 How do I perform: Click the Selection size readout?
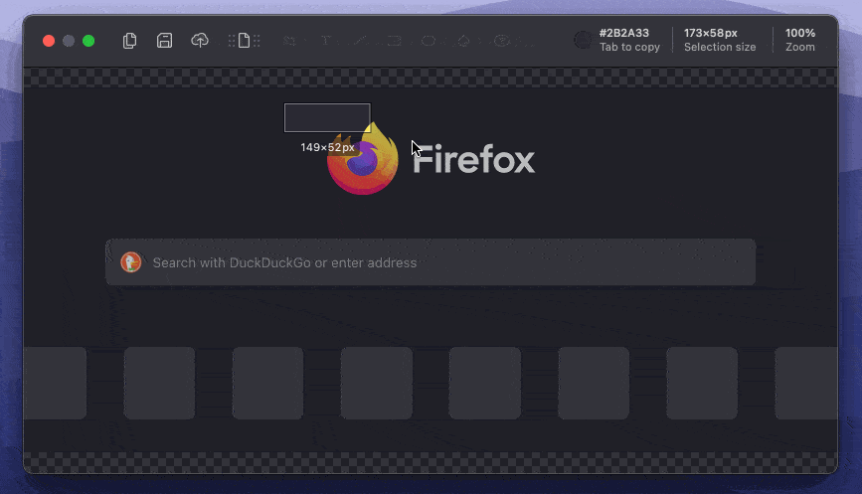click(719, 40)
